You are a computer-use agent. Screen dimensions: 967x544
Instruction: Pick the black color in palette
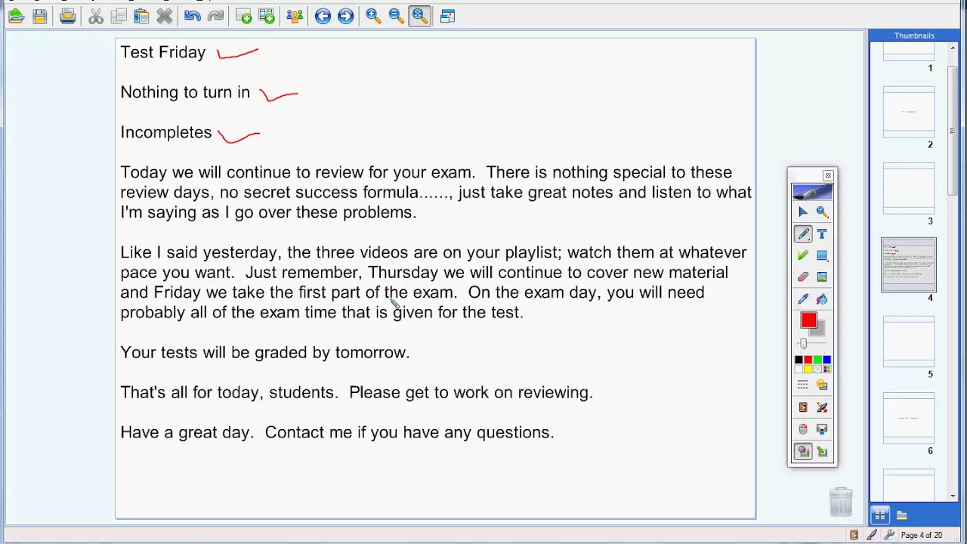click(799, 360)
